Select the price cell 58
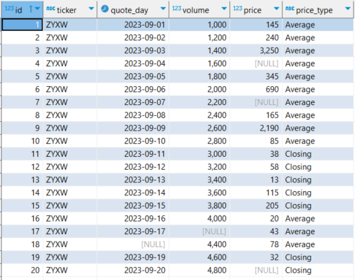The height and width of the screenshot is (280, 355). [x=256, y=167]
